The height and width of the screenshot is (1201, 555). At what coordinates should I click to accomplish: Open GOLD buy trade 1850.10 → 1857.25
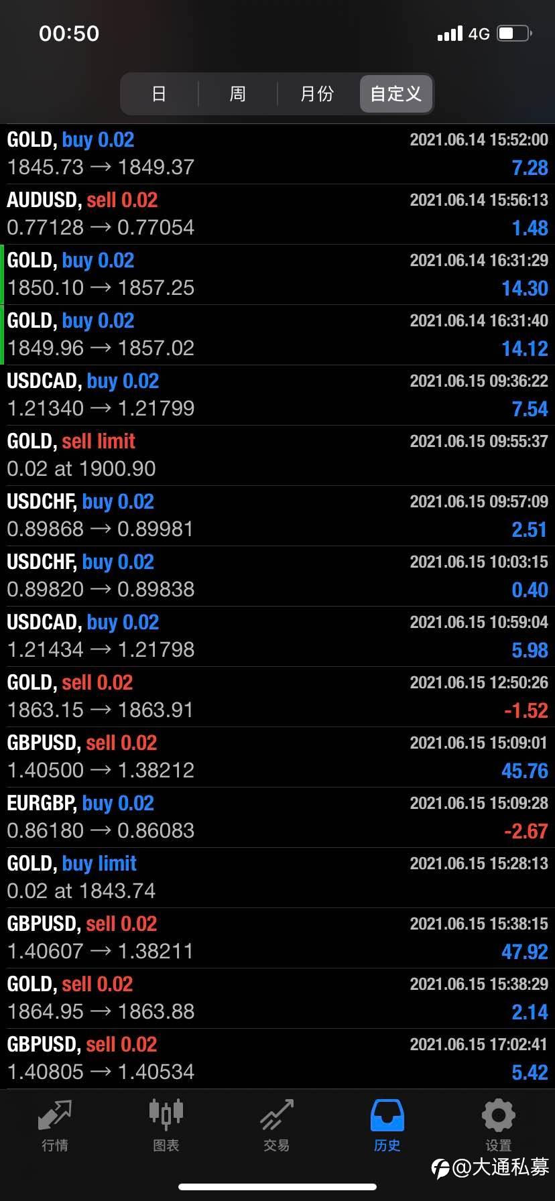tap(277, 275)
